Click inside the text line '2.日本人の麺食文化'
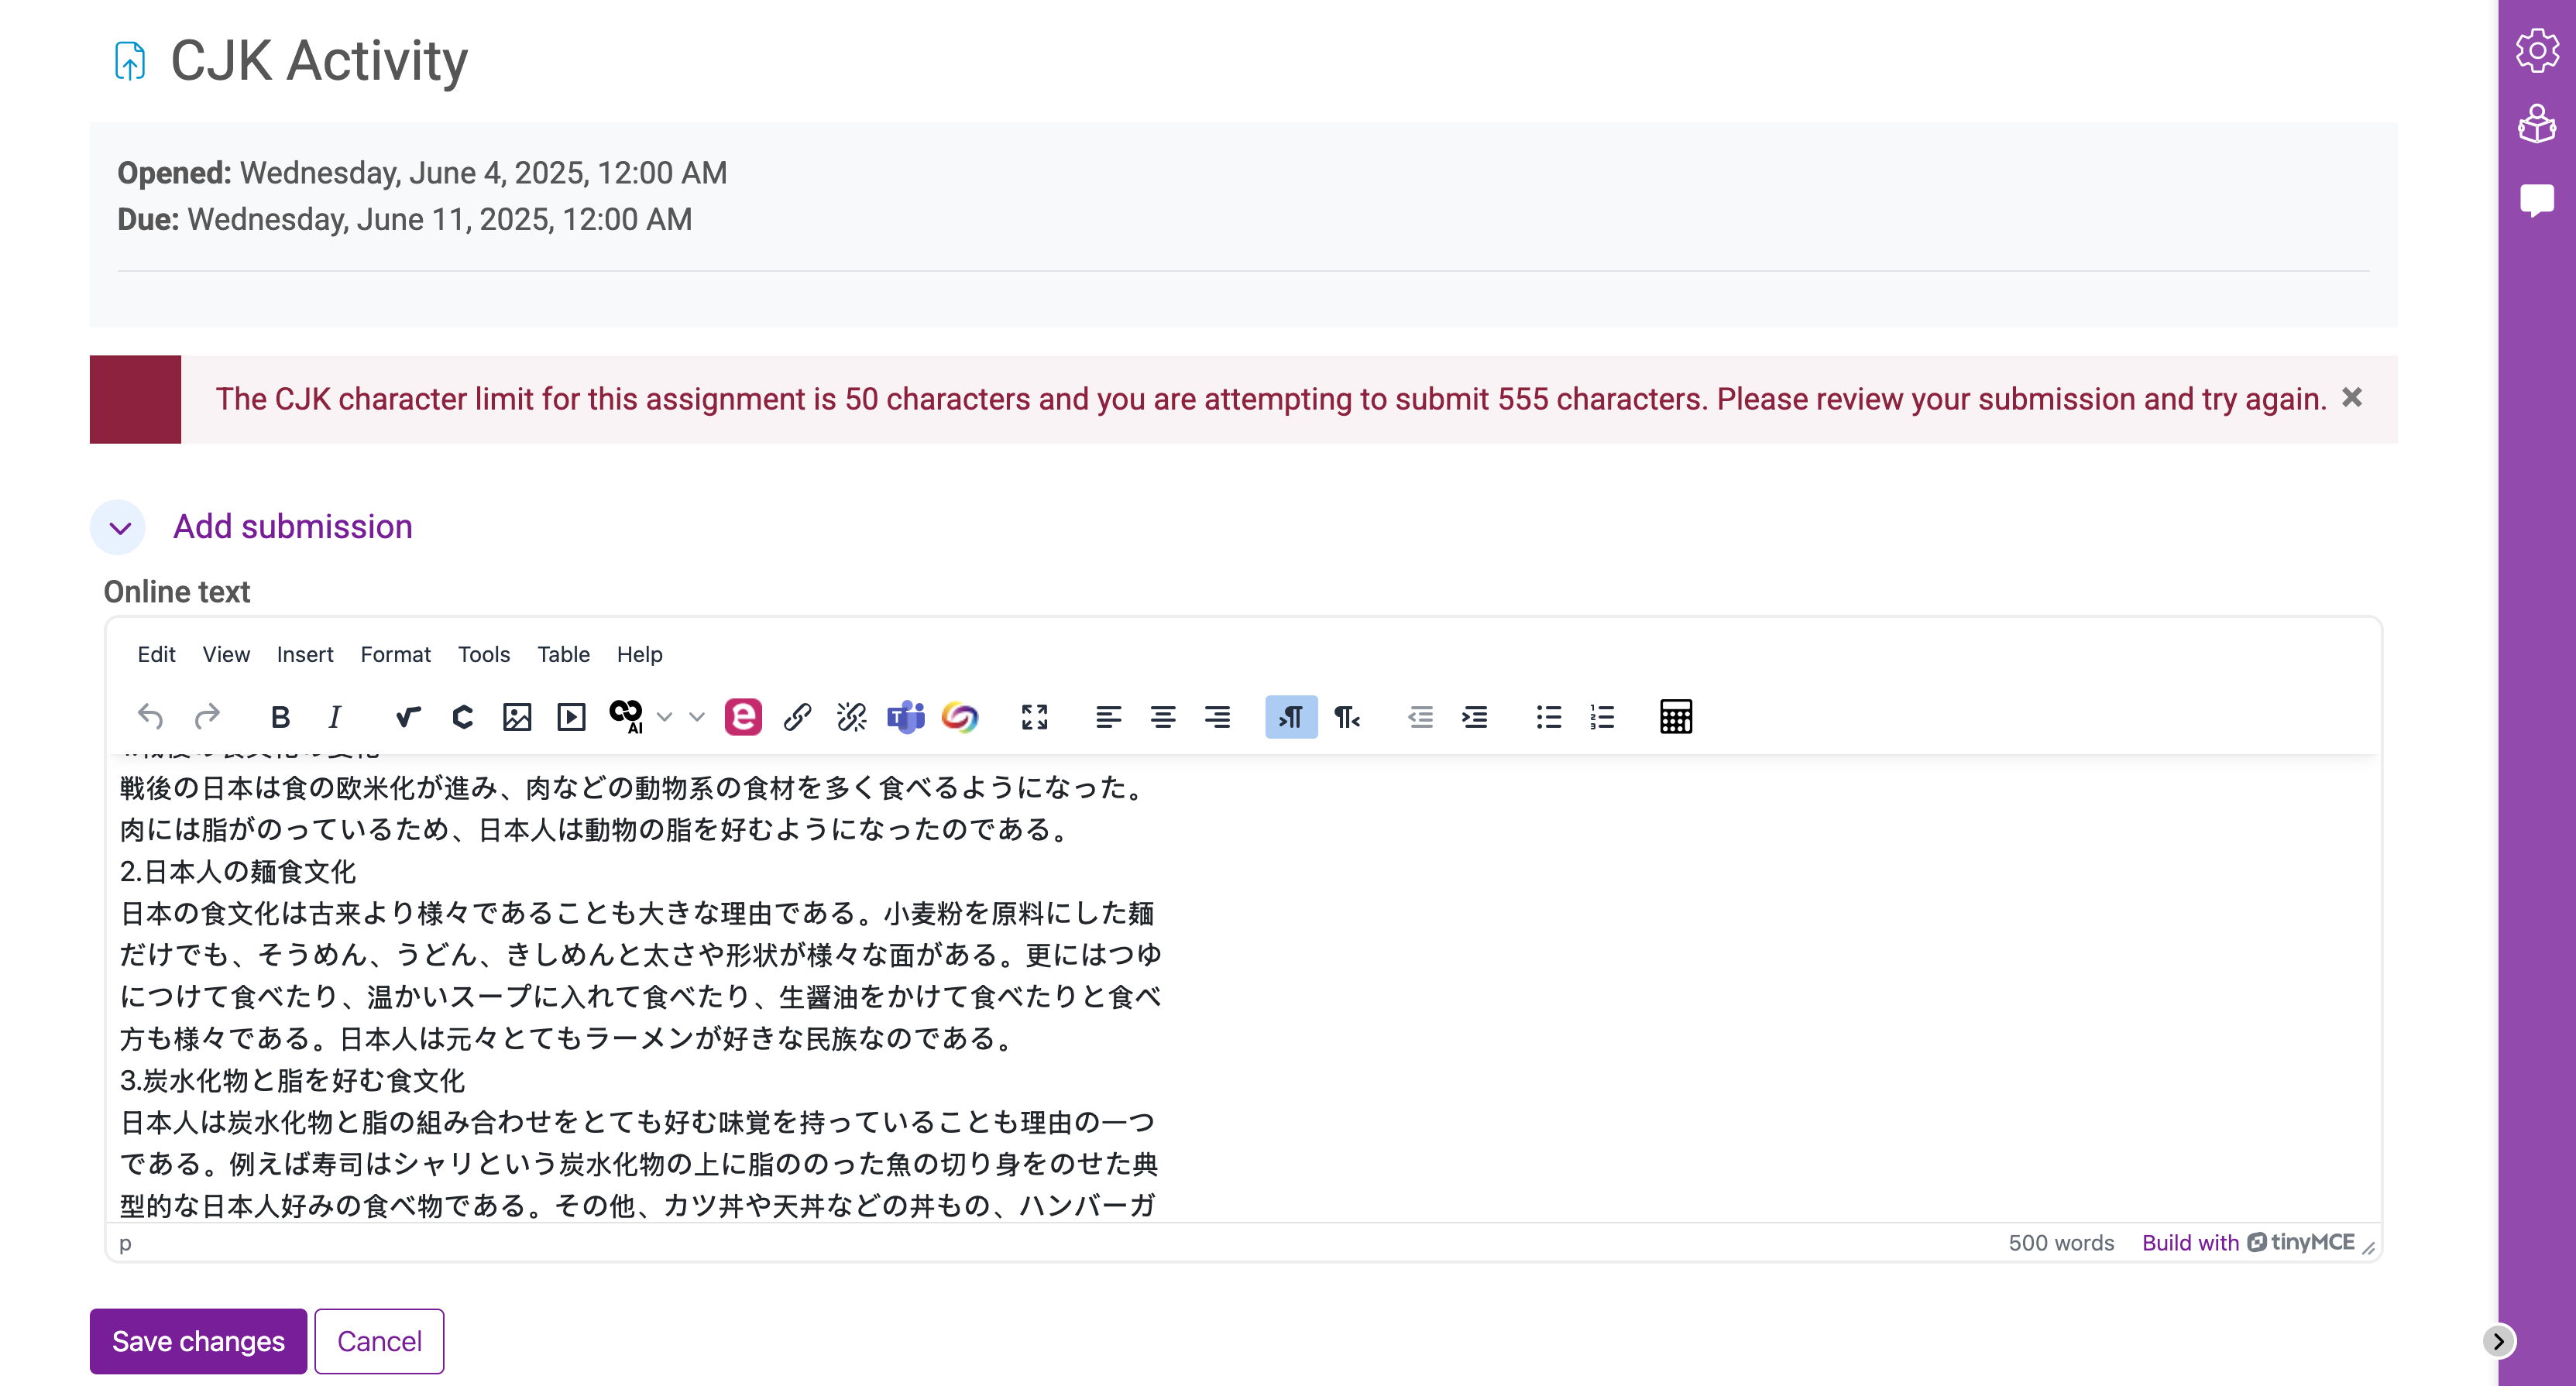The width and height of the screenshot is (2576, 1386). click(x=238, y=871)
